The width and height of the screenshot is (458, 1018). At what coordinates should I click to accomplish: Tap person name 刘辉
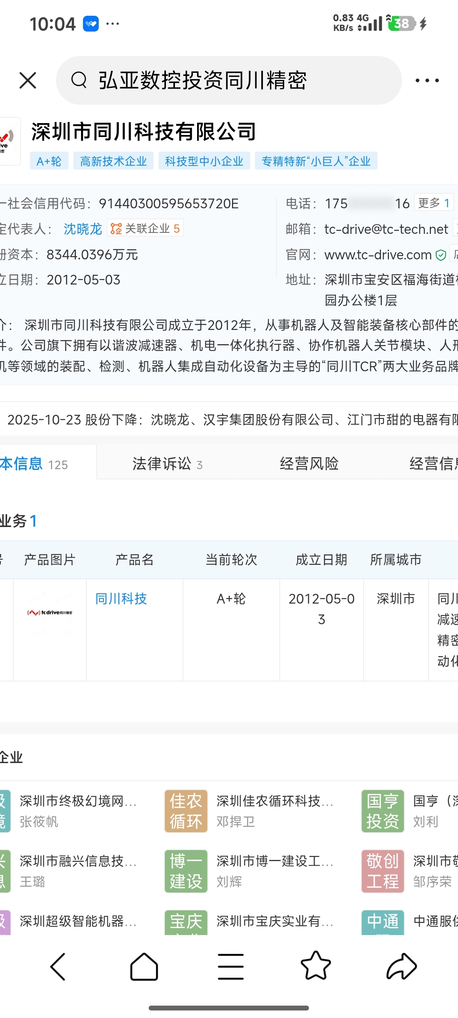pyautogui.click(x=229, y=882)
